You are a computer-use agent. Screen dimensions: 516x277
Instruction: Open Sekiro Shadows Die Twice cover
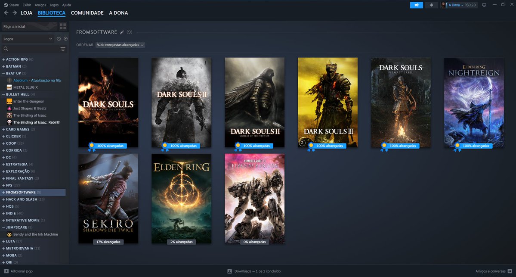coord(108,199)
